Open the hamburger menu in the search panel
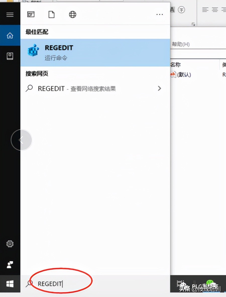 pyautogui.click(x=10, y=14)
